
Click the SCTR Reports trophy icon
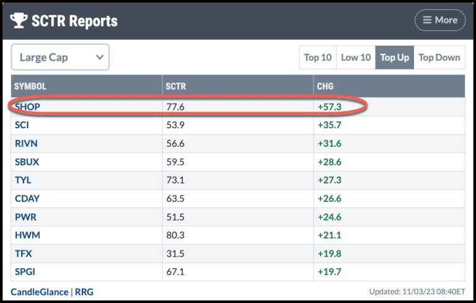point(19,21)
